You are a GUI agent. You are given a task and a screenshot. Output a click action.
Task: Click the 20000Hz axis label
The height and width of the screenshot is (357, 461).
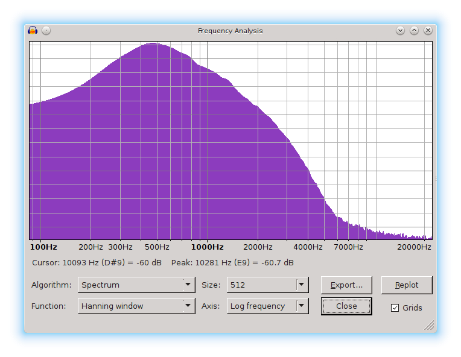tap(414, 247)
